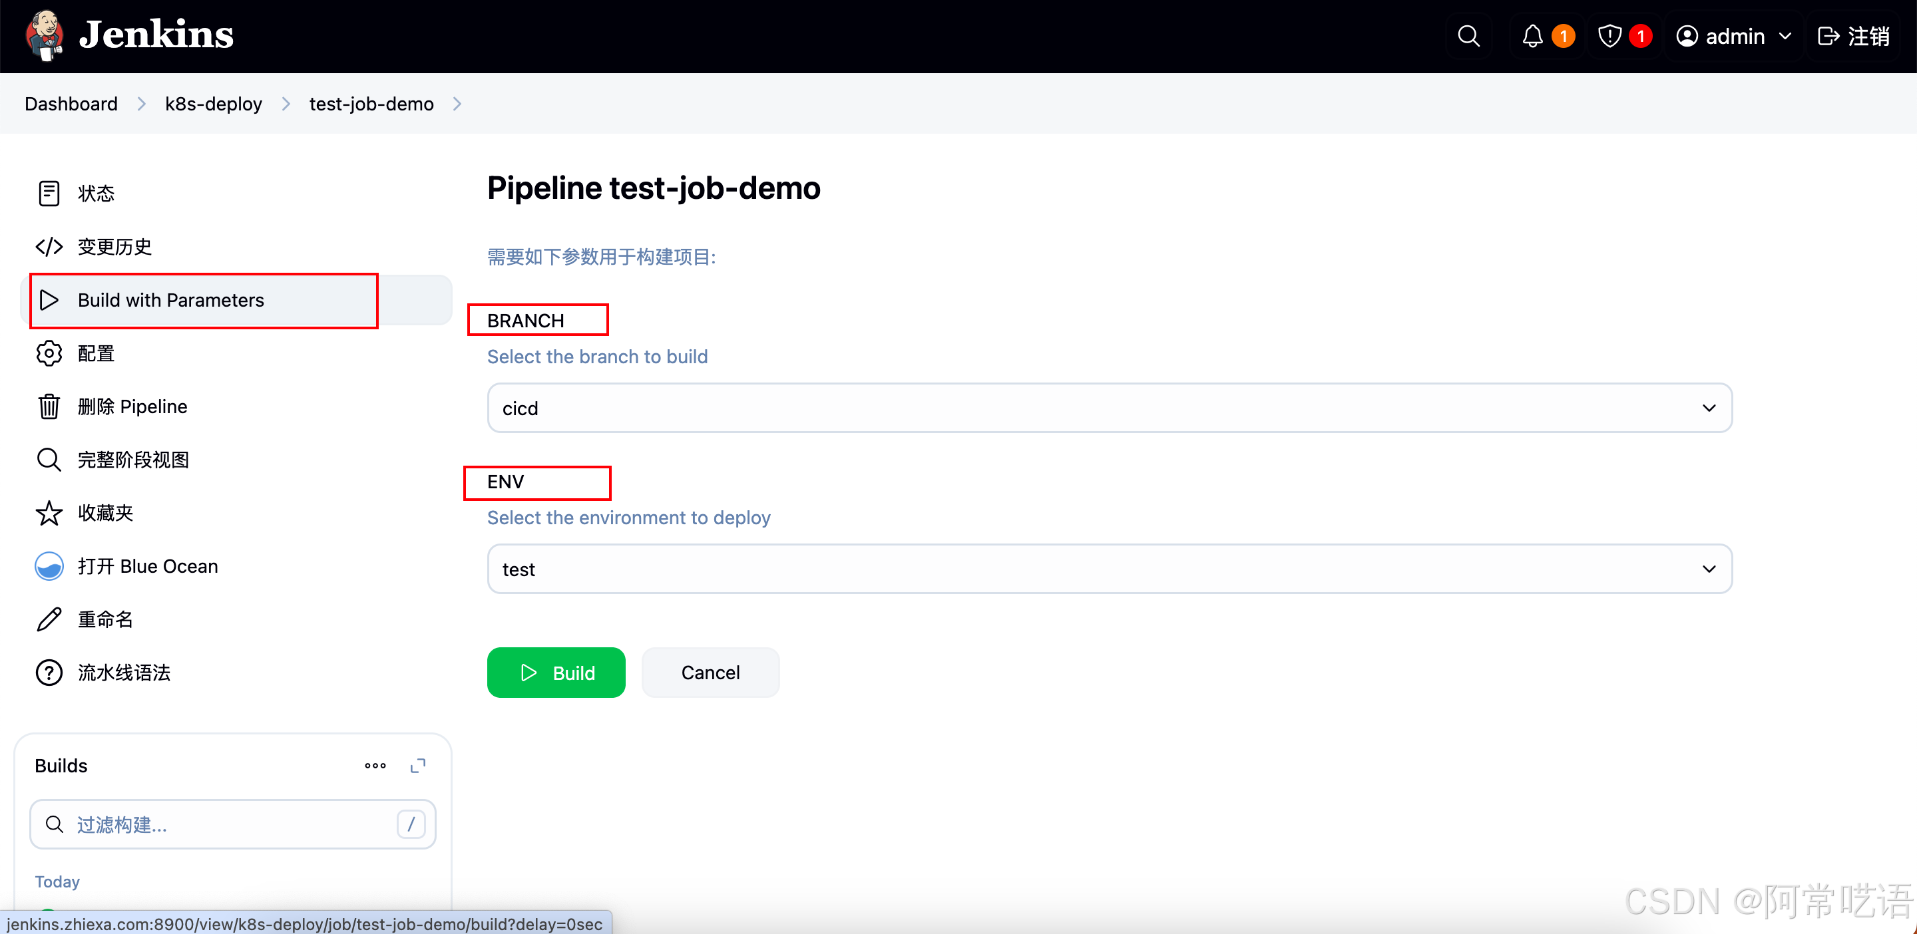Click the 过滤构建 filter builds input field

pyautogui.click(x=223, y=824)
